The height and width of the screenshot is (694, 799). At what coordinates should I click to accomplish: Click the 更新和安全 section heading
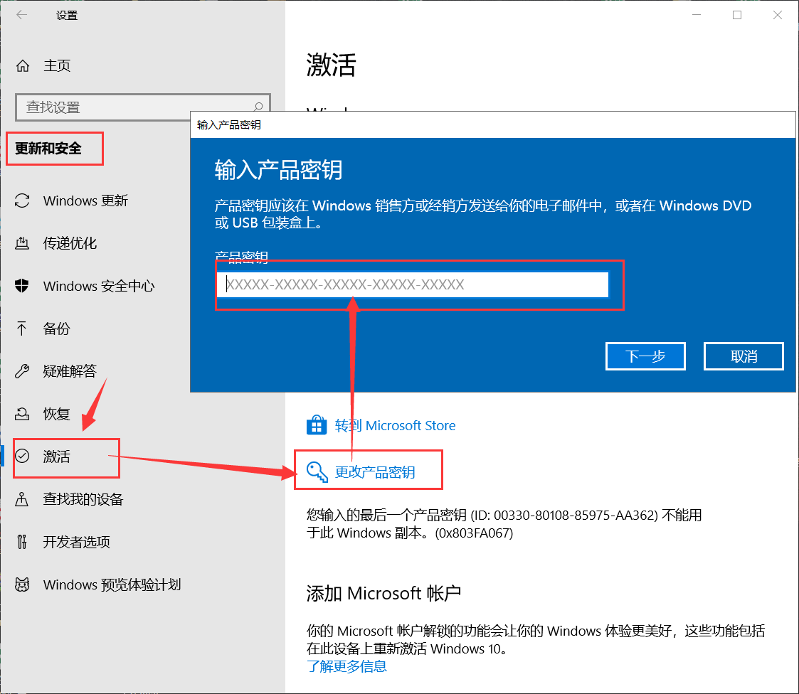[48, 148]
